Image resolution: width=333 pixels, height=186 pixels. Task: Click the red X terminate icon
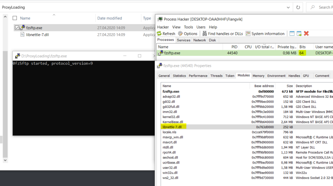point(306,34)
